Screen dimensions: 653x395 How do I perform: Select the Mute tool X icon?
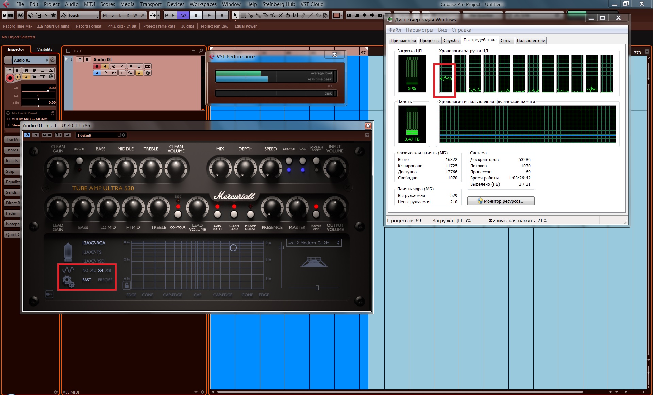tap(280, 15)
